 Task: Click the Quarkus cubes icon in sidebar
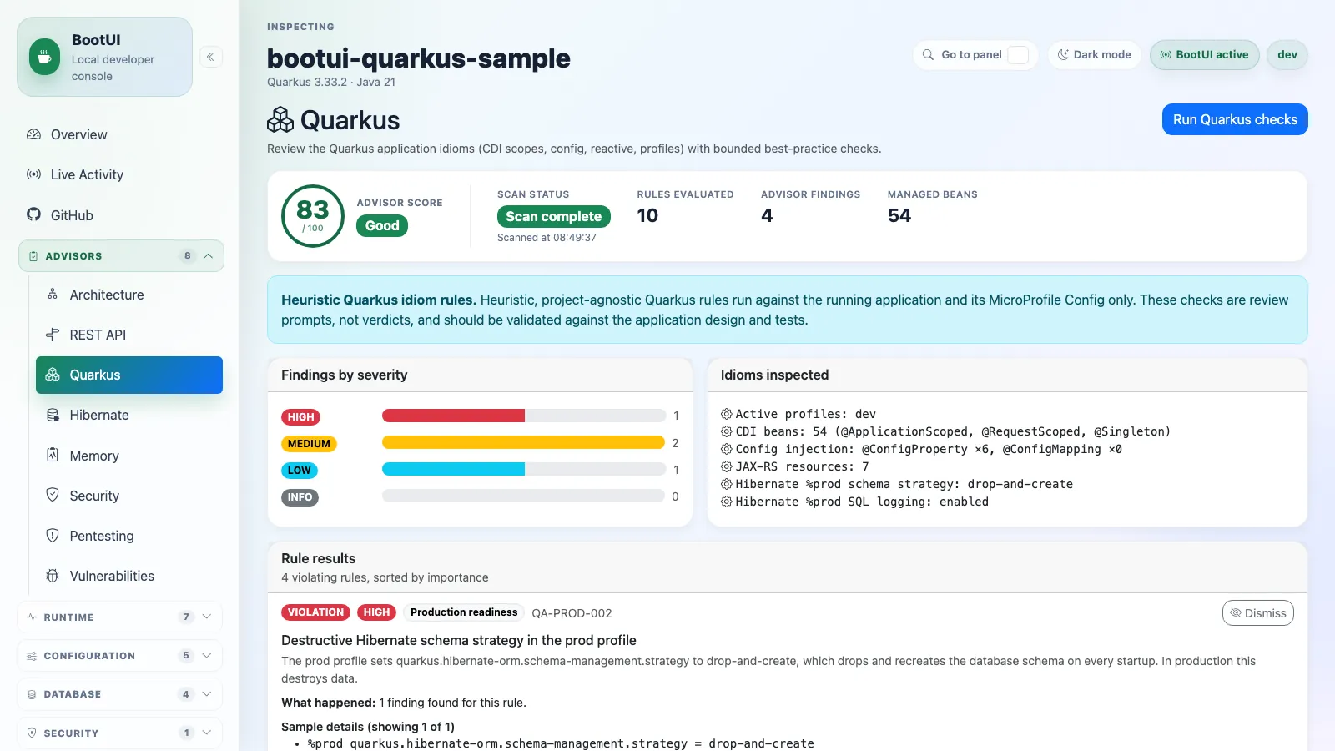[53, 375]
